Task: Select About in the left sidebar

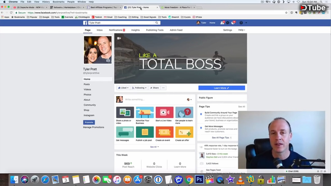Action: [x=87, y=100]
